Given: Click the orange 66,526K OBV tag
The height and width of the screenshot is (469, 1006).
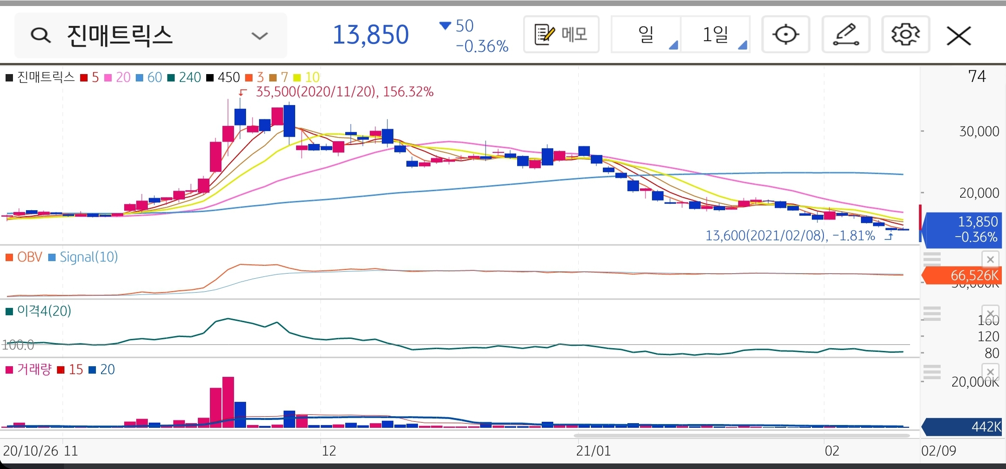Looking at the screenshot, I should [x=962, y=275].
